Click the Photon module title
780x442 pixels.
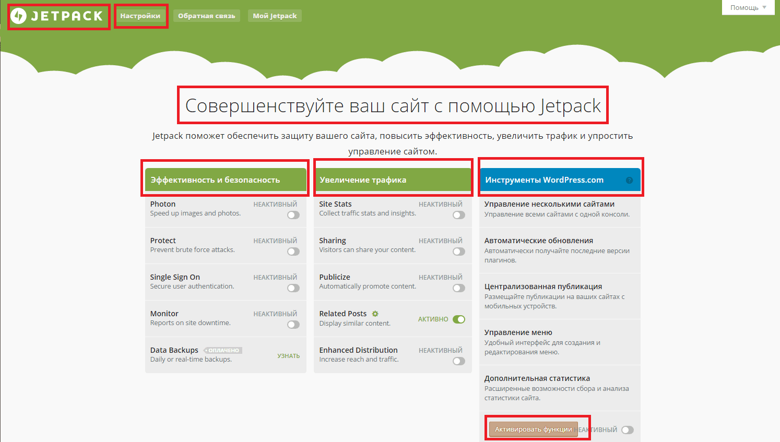(x=163, y=204)
